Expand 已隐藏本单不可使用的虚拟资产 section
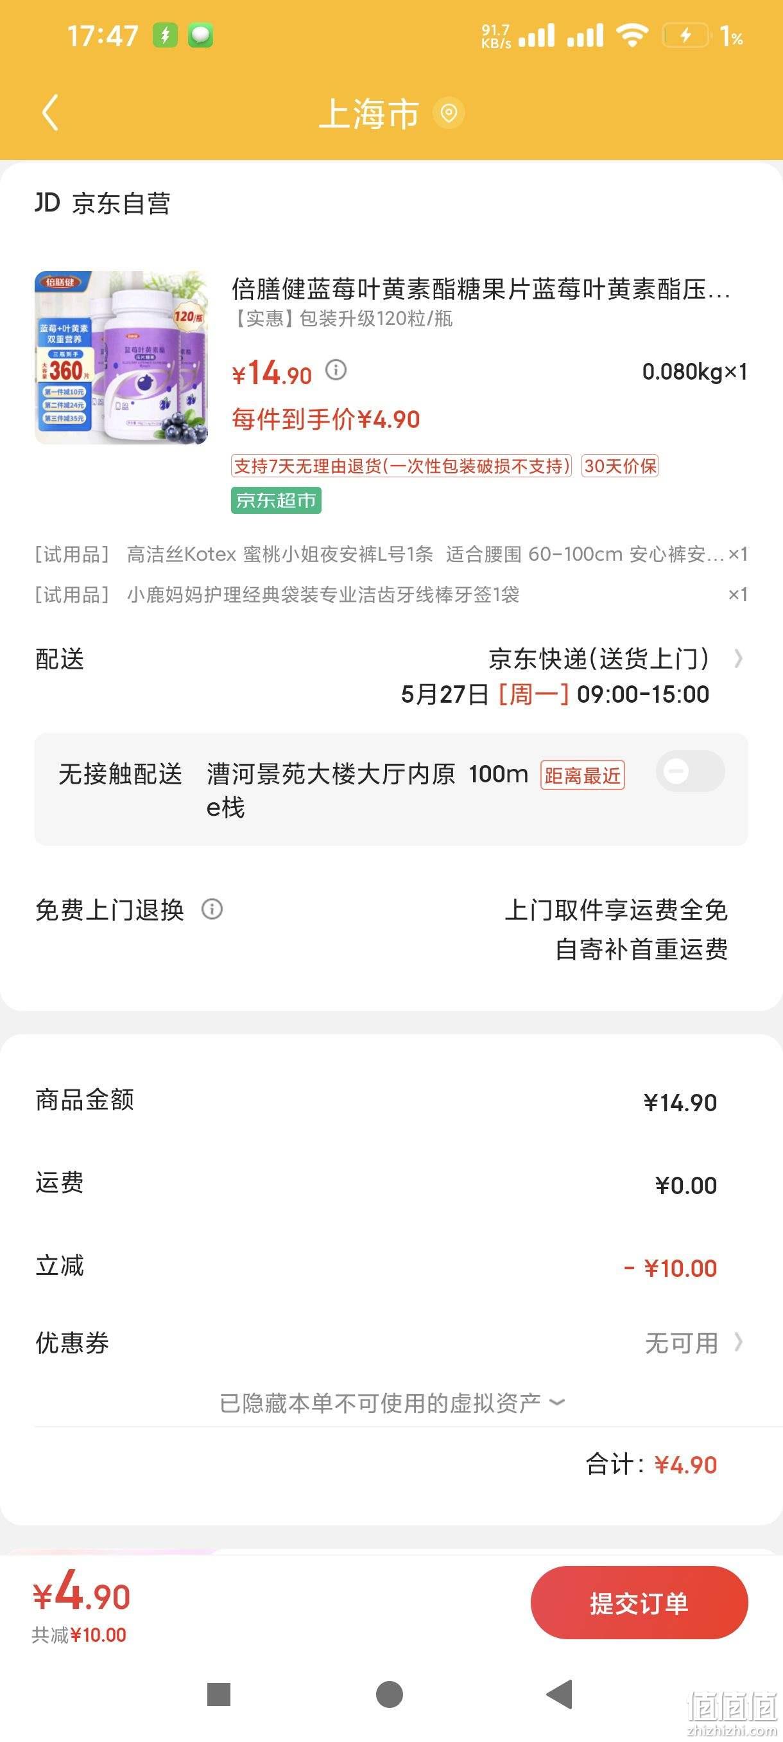 (392, 1402)
